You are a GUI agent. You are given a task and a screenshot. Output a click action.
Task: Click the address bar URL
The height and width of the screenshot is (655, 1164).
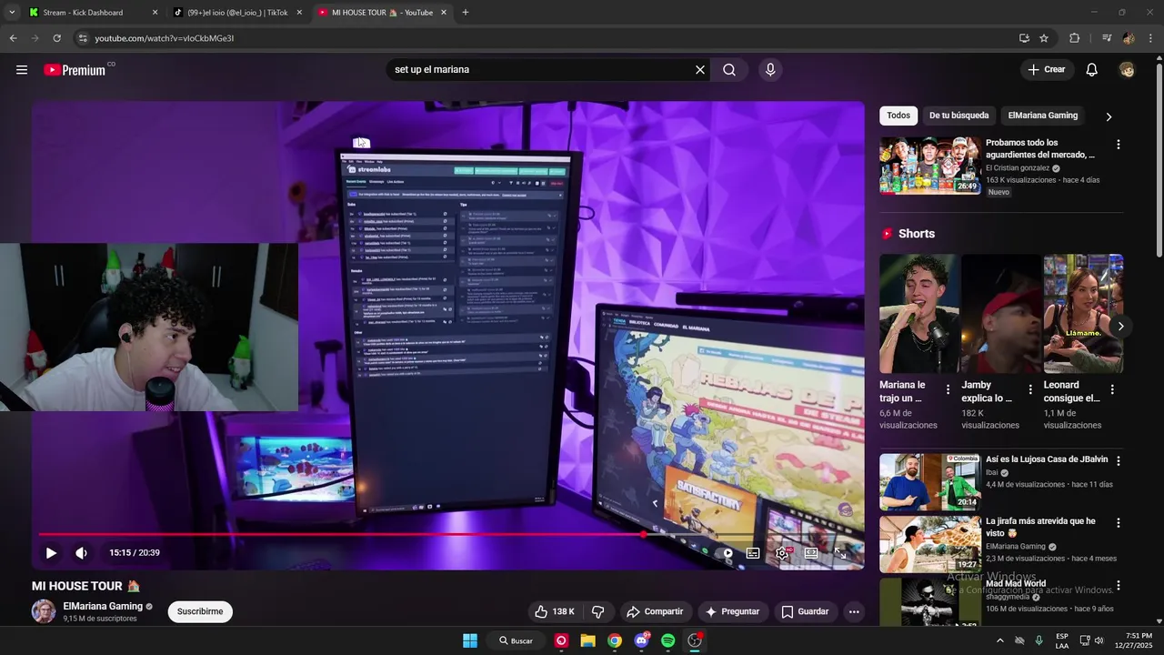click(x=165, y=38)
